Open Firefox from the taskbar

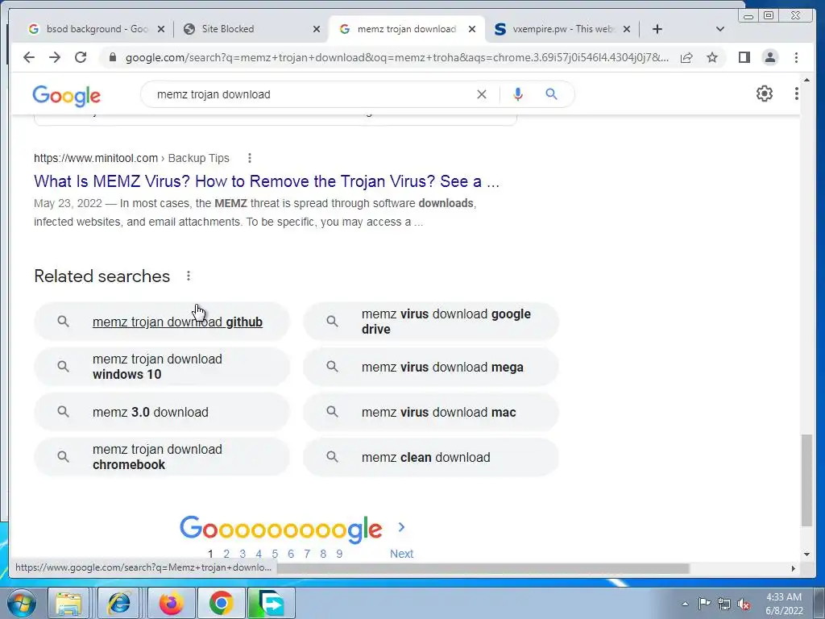coord(172,603)
